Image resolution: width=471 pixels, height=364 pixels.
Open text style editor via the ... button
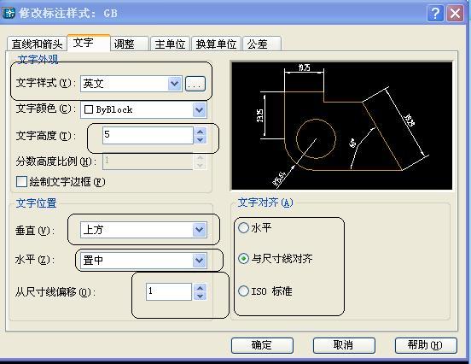195,84
